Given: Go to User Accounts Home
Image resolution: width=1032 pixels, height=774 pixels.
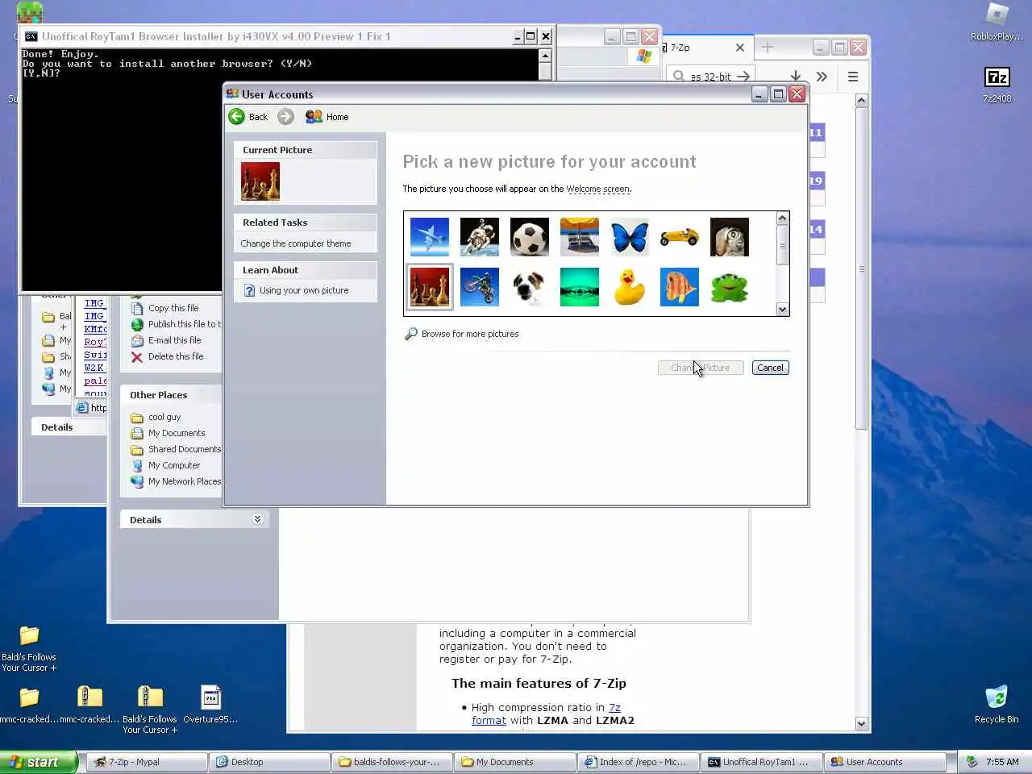Looking at the screenshot, I should (327, 117).
